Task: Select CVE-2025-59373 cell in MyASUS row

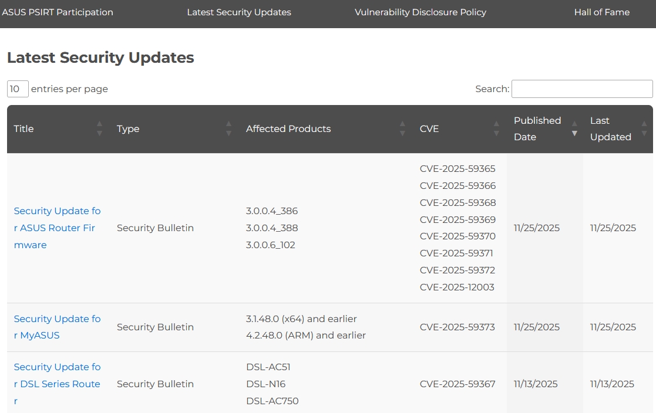Action: point(457,327)
